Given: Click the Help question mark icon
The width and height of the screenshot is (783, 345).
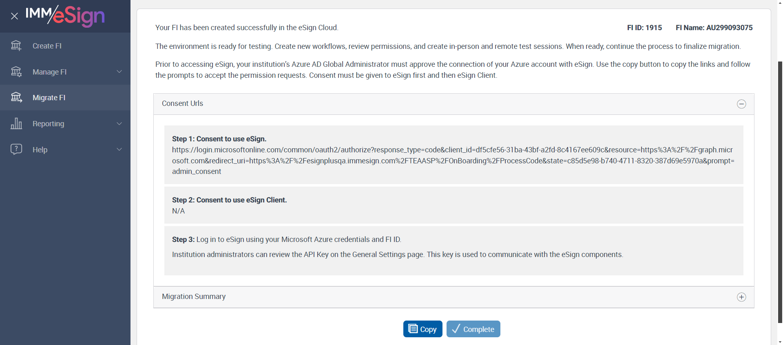Looking at the screenshot, I should tap(16, 149).
